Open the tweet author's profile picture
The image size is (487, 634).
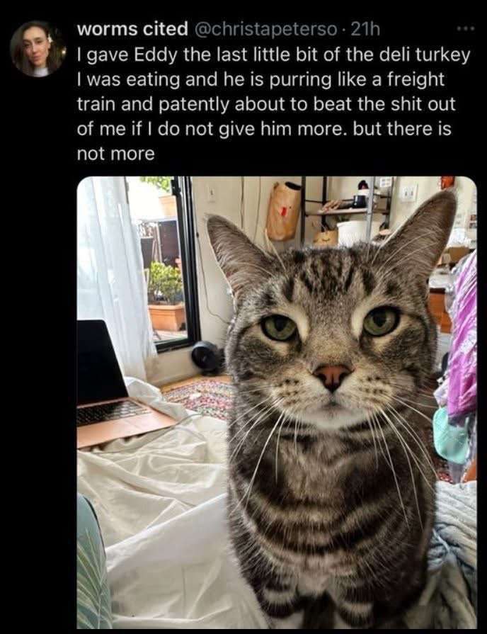37,49
